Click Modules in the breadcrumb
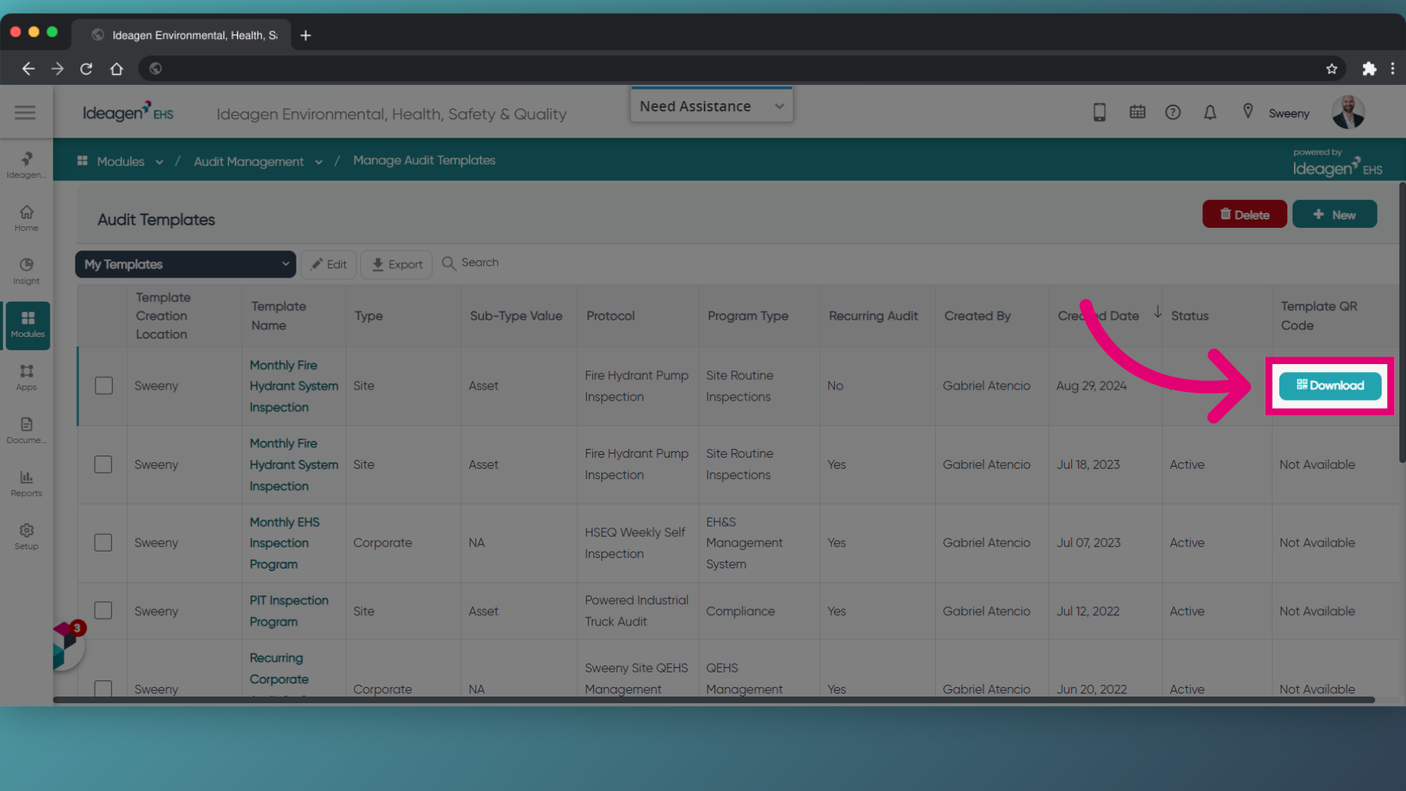1406x791 pixels. [120, 161]
